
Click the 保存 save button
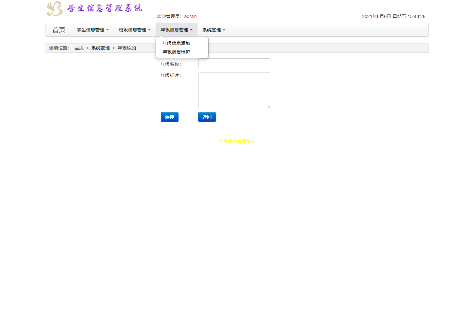[x=169, y=117]
